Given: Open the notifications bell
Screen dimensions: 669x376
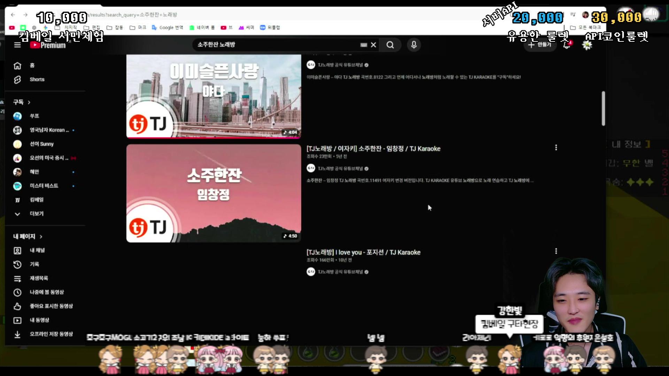Looking at the screenshot, I should pyautogui.click(x=567, y=45).
